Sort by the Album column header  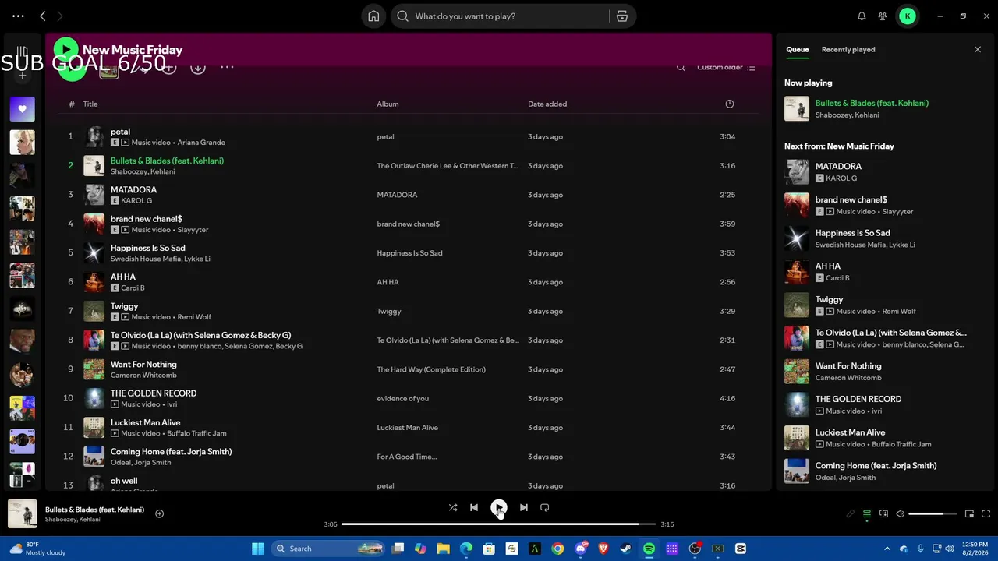pyautogui.click(x=388, y=104)
